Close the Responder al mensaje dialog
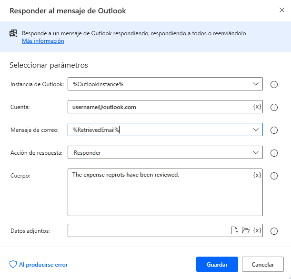Screen dimensions: 291x279 282,10
